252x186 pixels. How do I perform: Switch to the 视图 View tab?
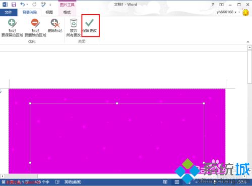point(49,12)
